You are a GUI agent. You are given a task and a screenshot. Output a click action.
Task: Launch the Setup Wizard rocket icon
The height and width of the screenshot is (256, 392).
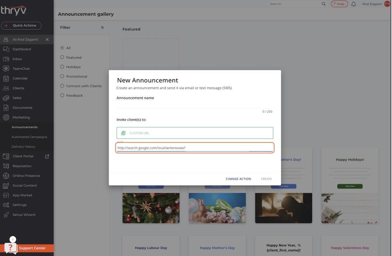click(6, 215)
